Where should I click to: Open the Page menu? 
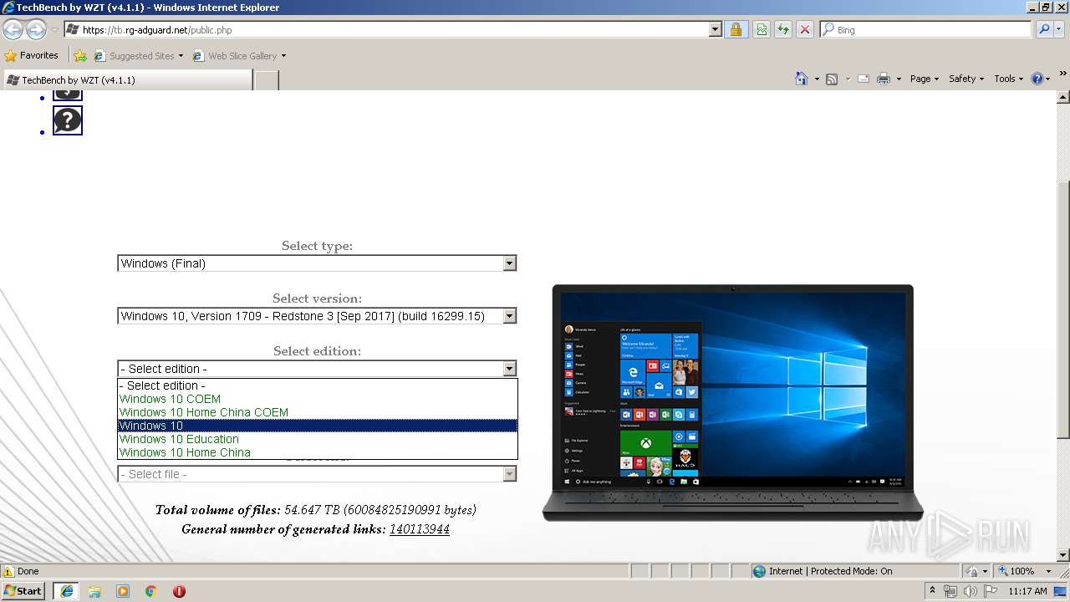pyautogui.click(x=925, y=79)
